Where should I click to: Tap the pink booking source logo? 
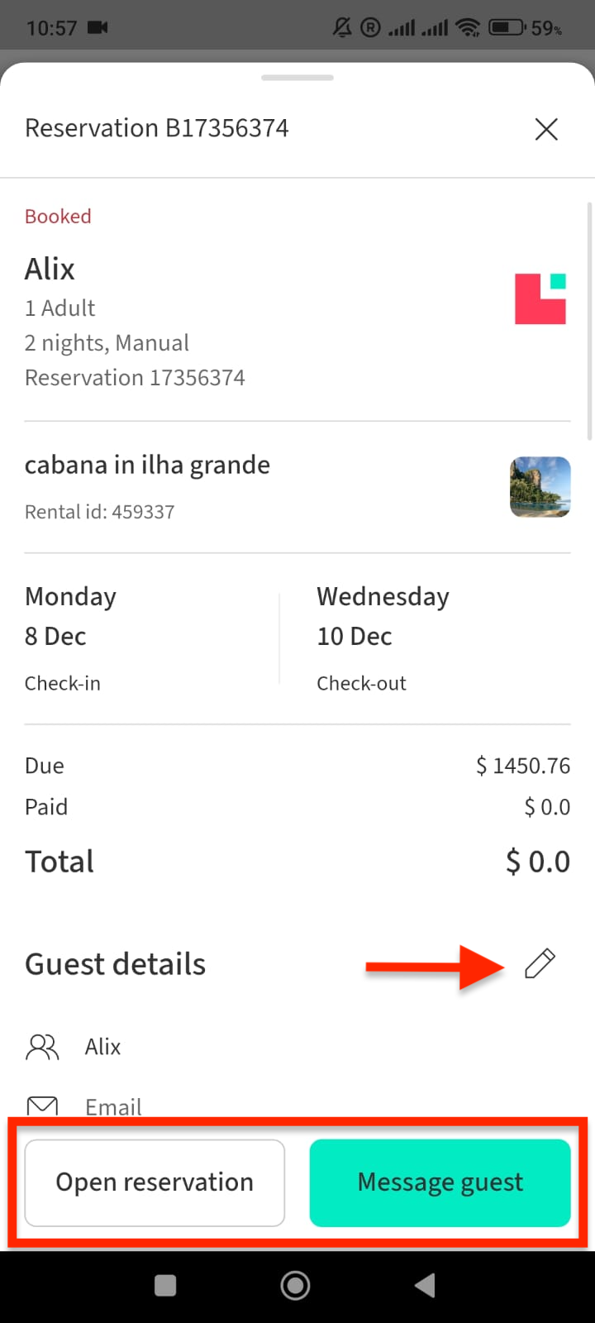540,299
